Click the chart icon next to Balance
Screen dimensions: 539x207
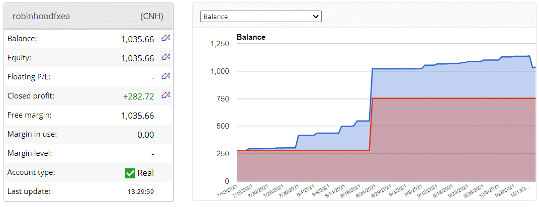[x=165, y=38]
